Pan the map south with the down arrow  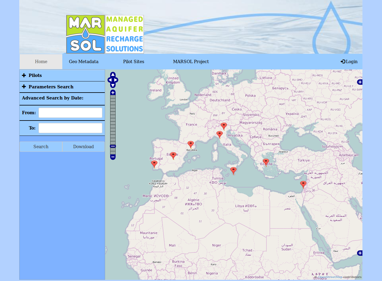tap(113, 85)
